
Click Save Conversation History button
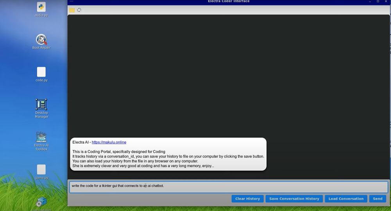pos(294,198)
